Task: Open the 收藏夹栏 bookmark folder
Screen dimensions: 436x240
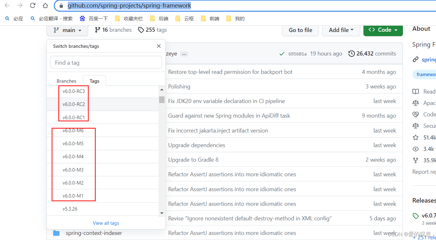Action: pos(129,19)
